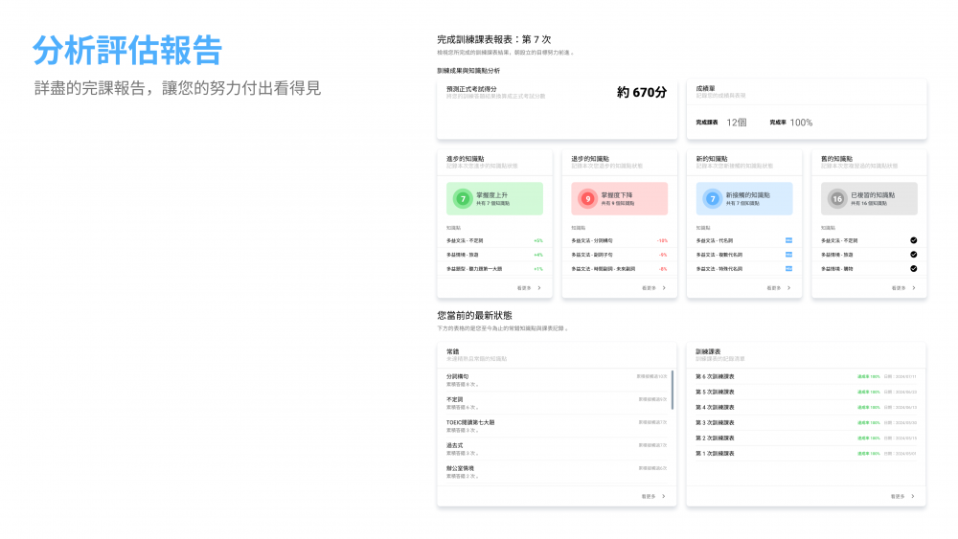Click the +5% indicator for 多益文法 - 不定詞
Image resolution: width=958 pixels, height=539 pixels.
coord(538,240)
